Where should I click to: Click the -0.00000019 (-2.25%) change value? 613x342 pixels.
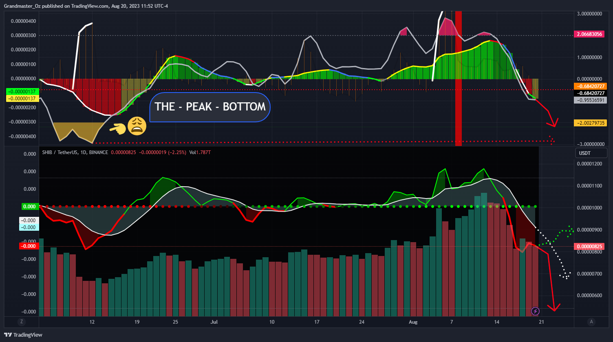[x=163, y=152]
